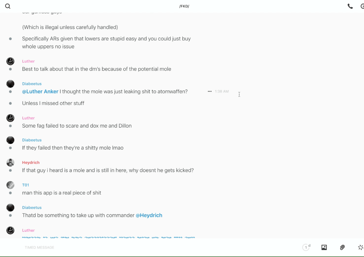Click the /FKD/ conversation title
The width and height of the screenshot is (364, 257).
tap(184, 6)
